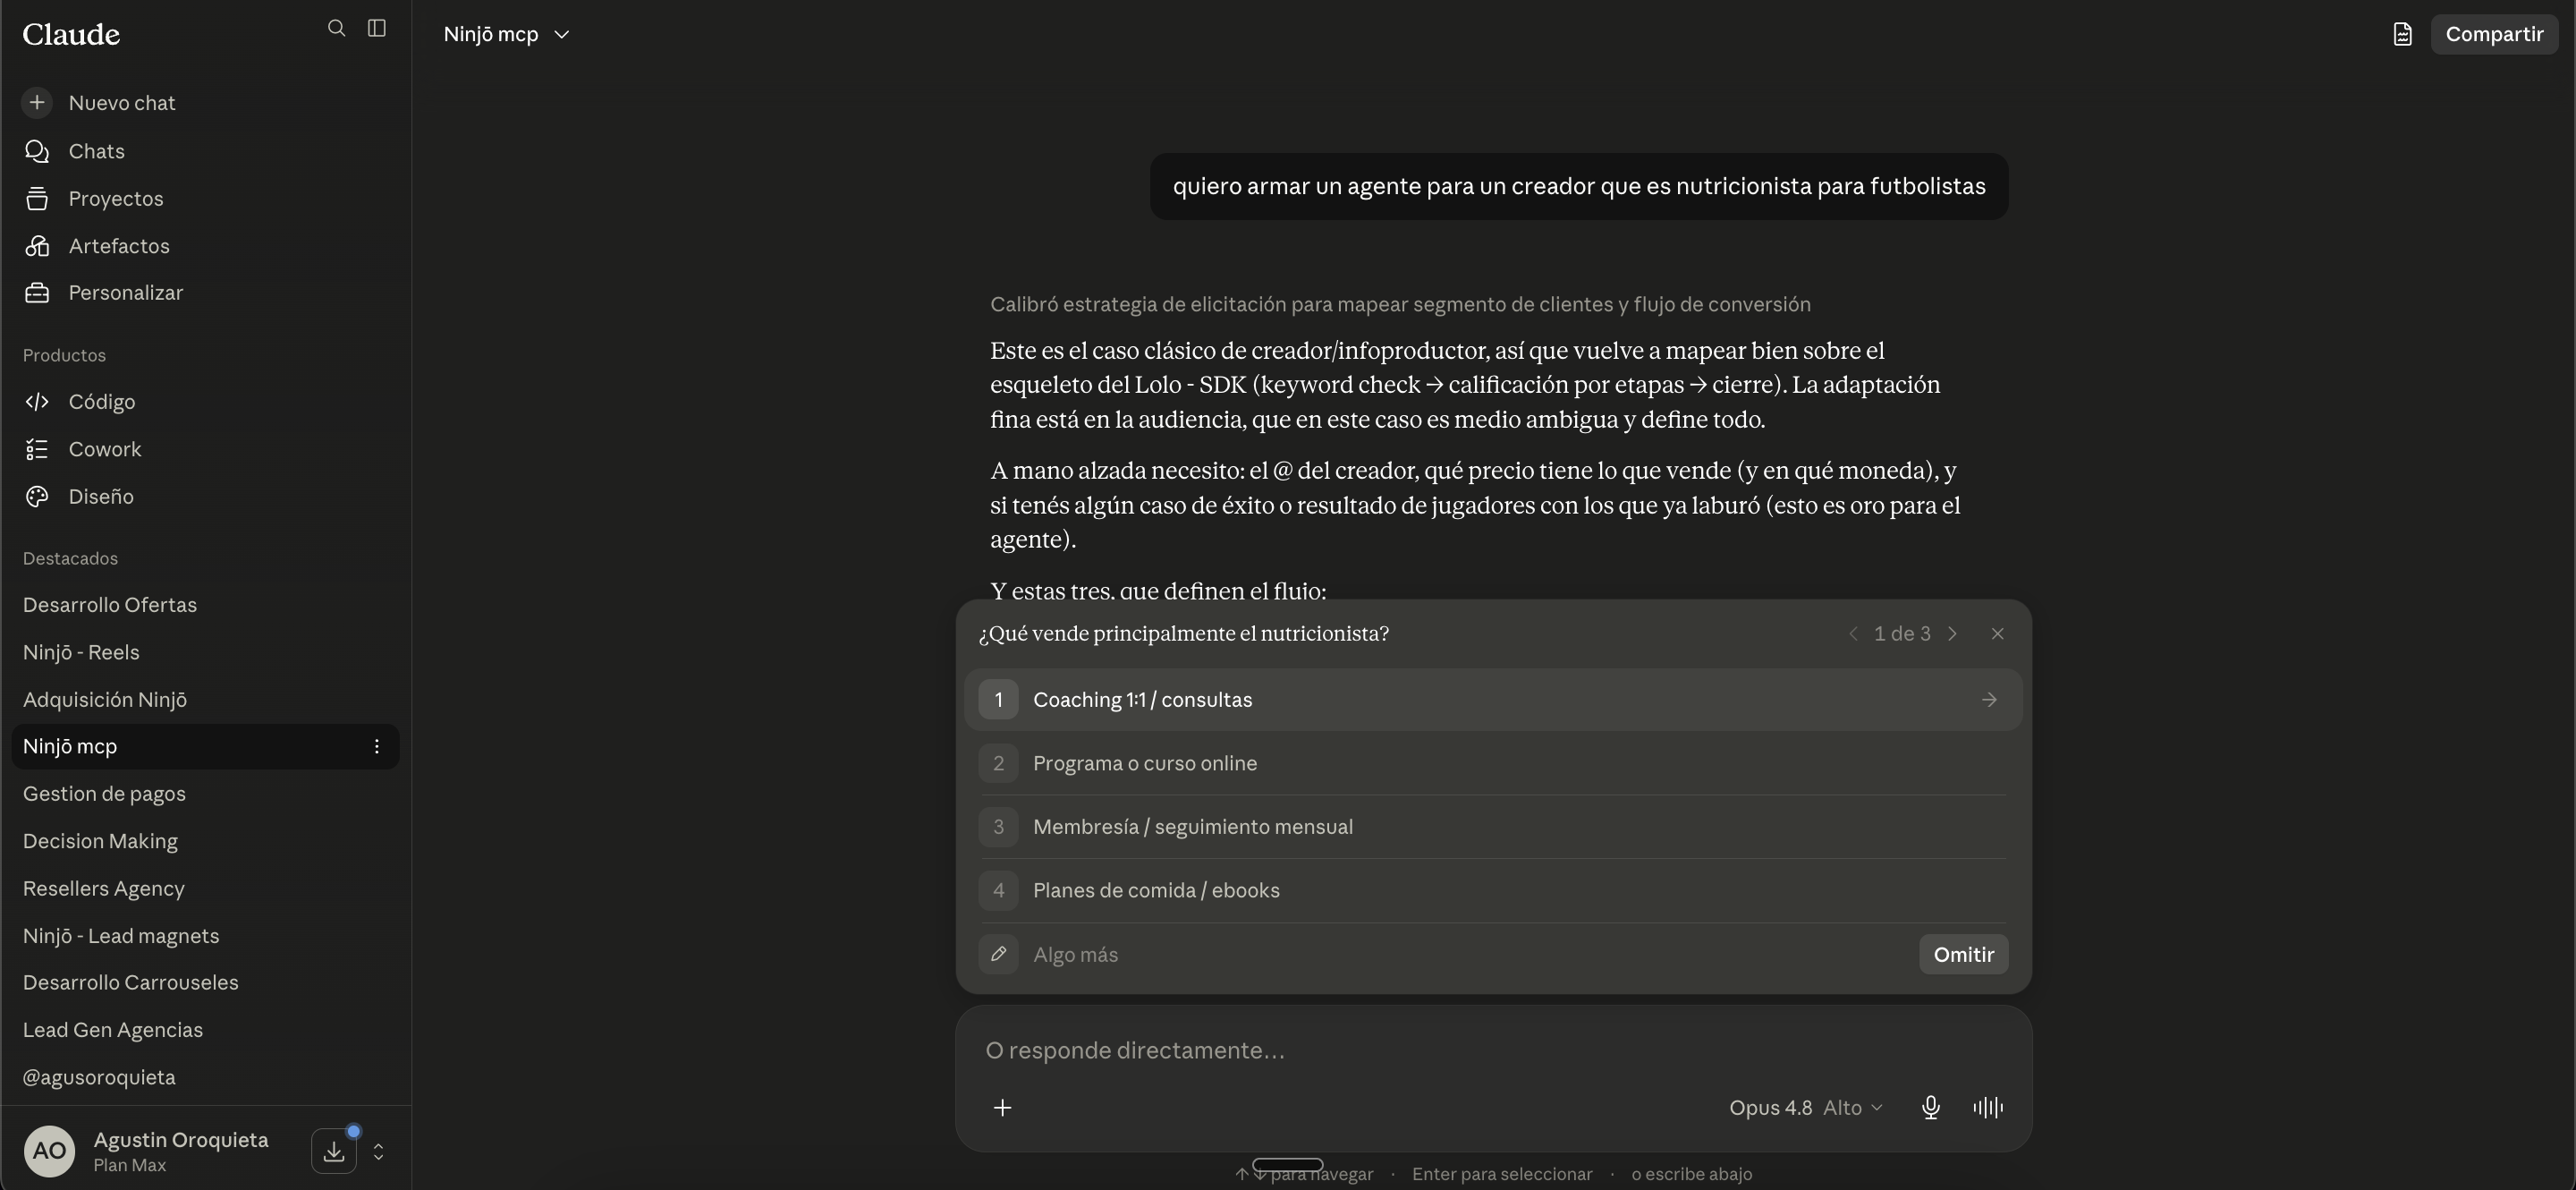Open the document icon beside Compartir
This screenshot has width=2576, height=1190.
pyautogui.click(x=2402, y=34)
